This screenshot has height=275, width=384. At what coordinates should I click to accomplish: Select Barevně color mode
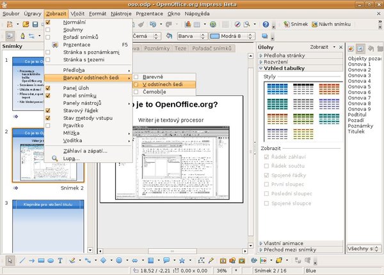coord(164,77)
